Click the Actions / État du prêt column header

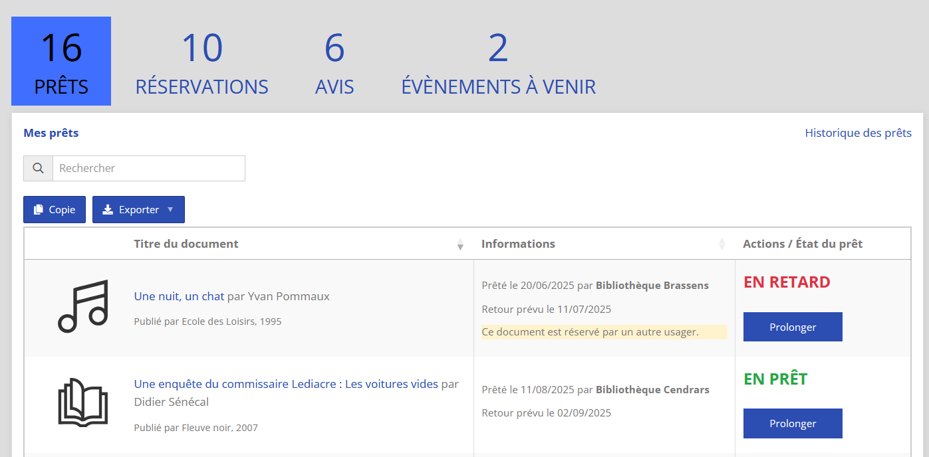click(803, 244)
